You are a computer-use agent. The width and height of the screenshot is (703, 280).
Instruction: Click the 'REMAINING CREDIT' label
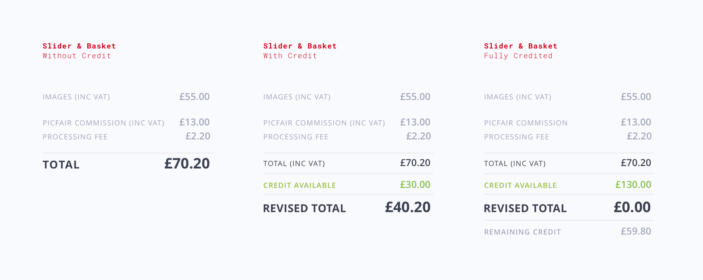pyautogui.click(x=522, y=232)
